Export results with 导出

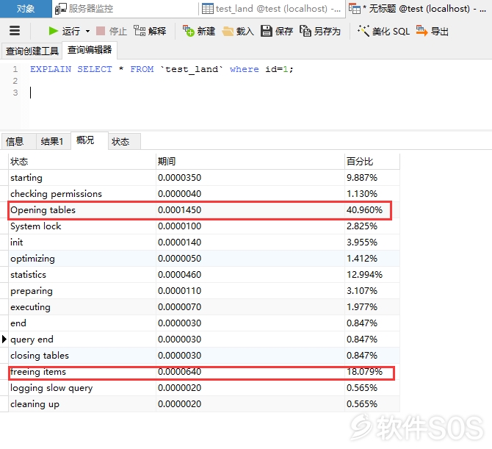pyautogui.click(x=432, y=31)
